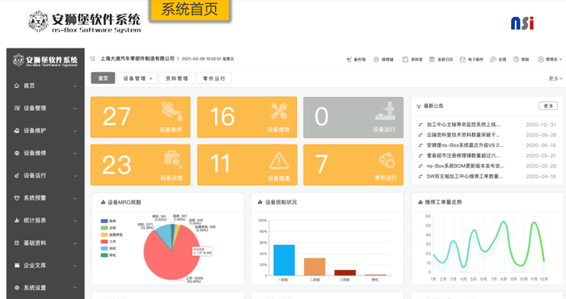Expand 系统预警 menu using its chevron

point(75,198)
